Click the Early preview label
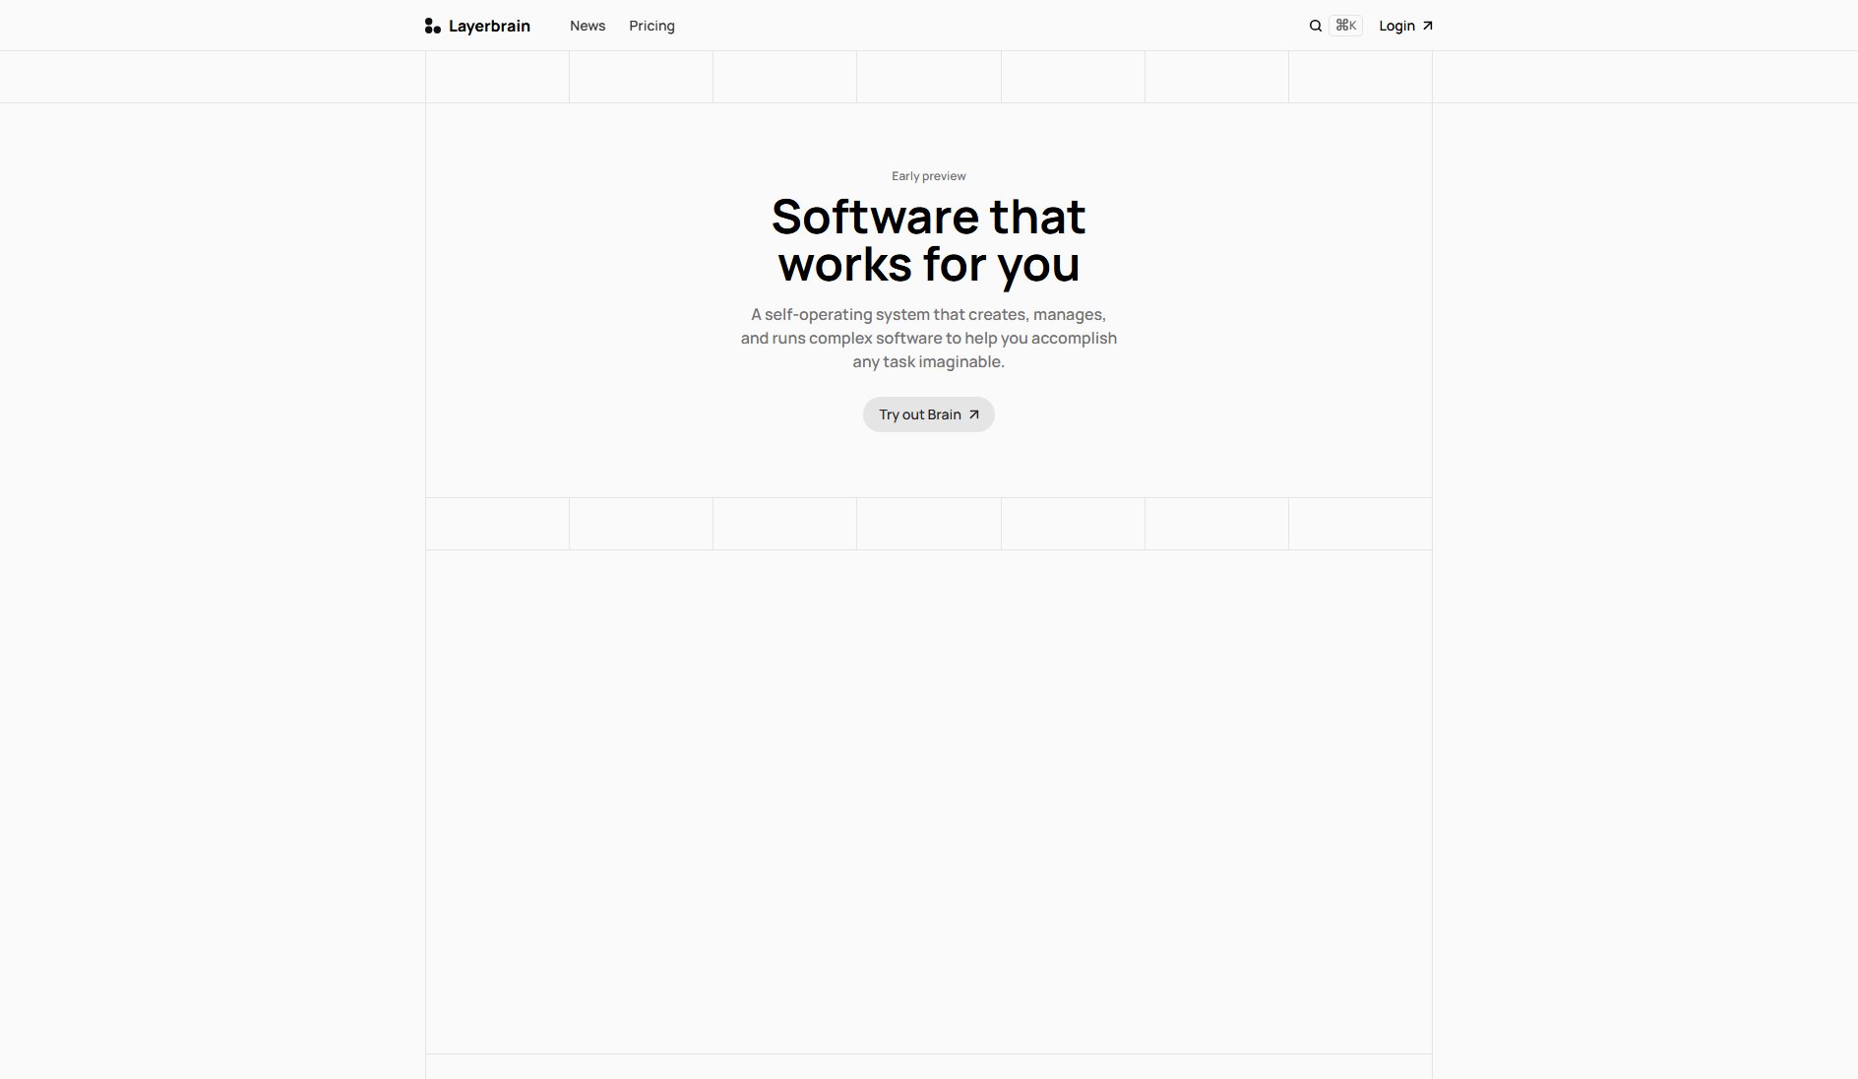 pos(928,176)
